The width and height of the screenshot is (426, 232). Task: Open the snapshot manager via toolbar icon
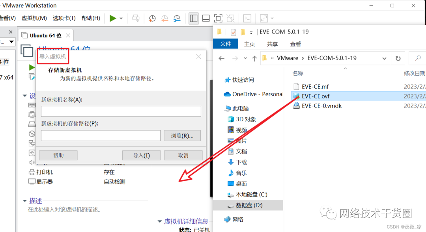coord(177,18)
